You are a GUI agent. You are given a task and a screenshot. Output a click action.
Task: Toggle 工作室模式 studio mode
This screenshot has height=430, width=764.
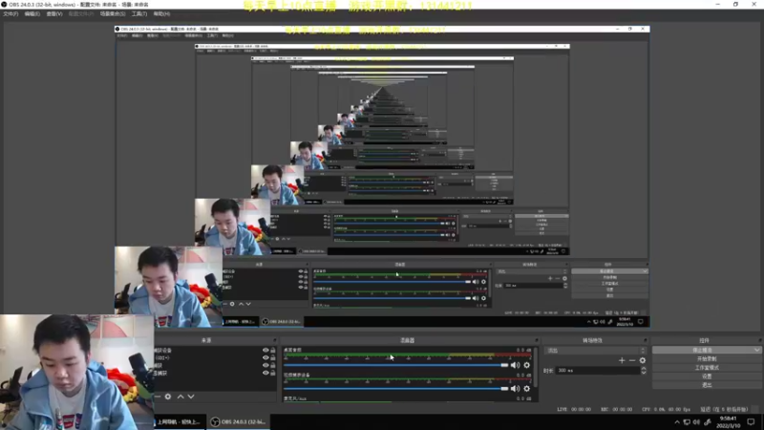pos(707,368)
